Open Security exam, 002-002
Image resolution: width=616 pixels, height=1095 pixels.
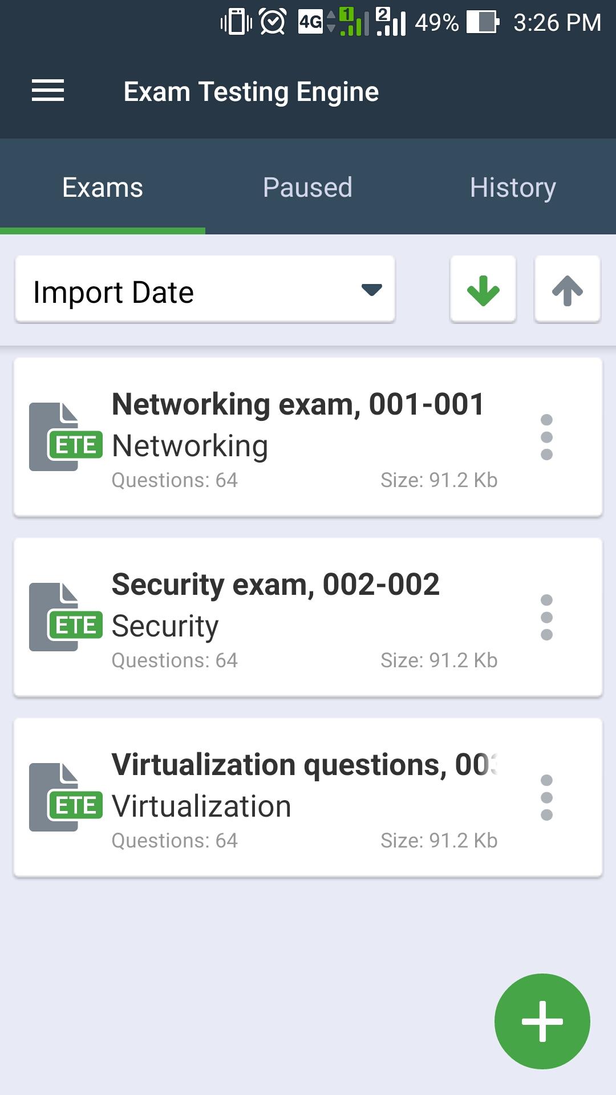276,585
